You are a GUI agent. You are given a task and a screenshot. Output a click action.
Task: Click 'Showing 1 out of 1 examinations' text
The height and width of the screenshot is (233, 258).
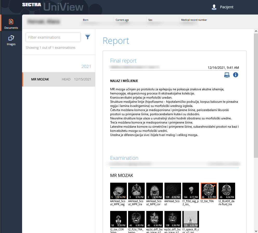tap(50, 48)
